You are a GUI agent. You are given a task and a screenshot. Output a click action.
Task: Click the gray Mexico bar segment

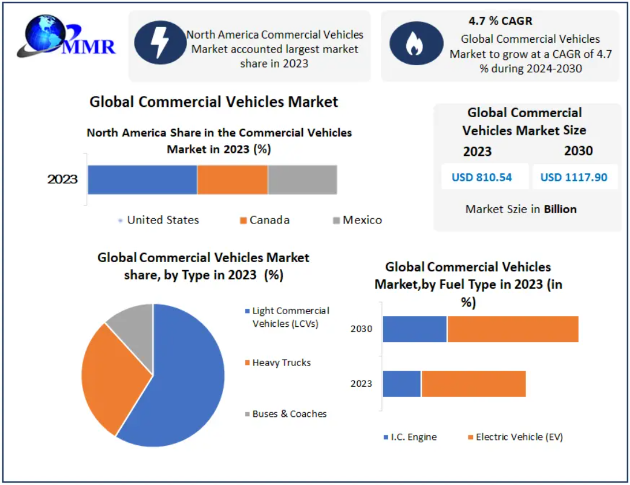click(302, 180)
